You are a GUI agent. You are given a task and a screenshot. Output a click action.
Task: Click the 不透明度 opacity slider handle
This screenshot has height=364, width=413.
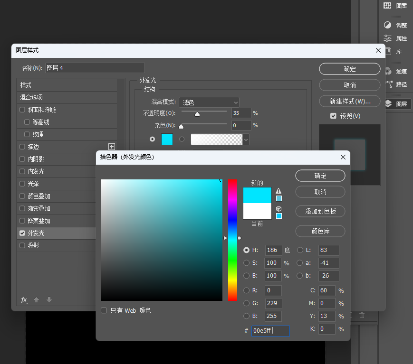[x=197, y=114]
